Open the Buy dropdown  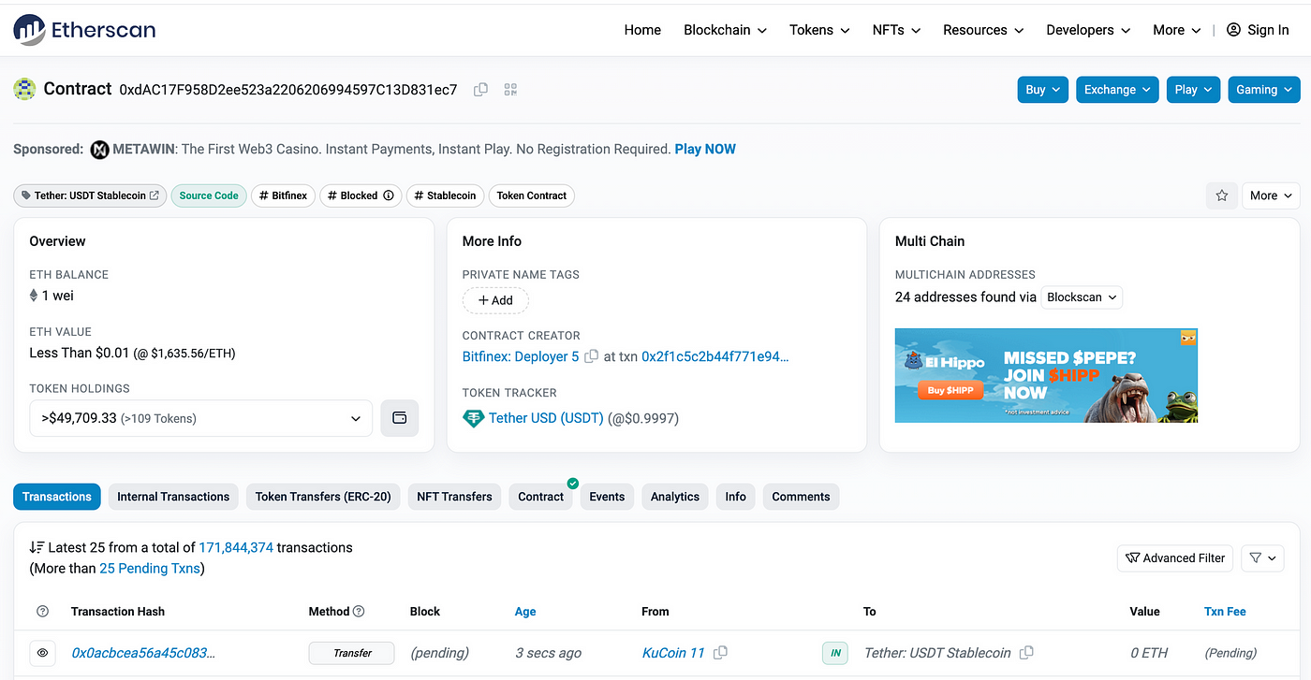point(1042,90)
